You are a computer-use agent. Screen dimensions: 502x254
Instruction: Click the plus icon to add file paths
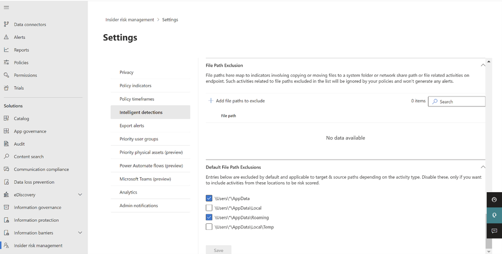pyautogui.click(x=211, y=101)
